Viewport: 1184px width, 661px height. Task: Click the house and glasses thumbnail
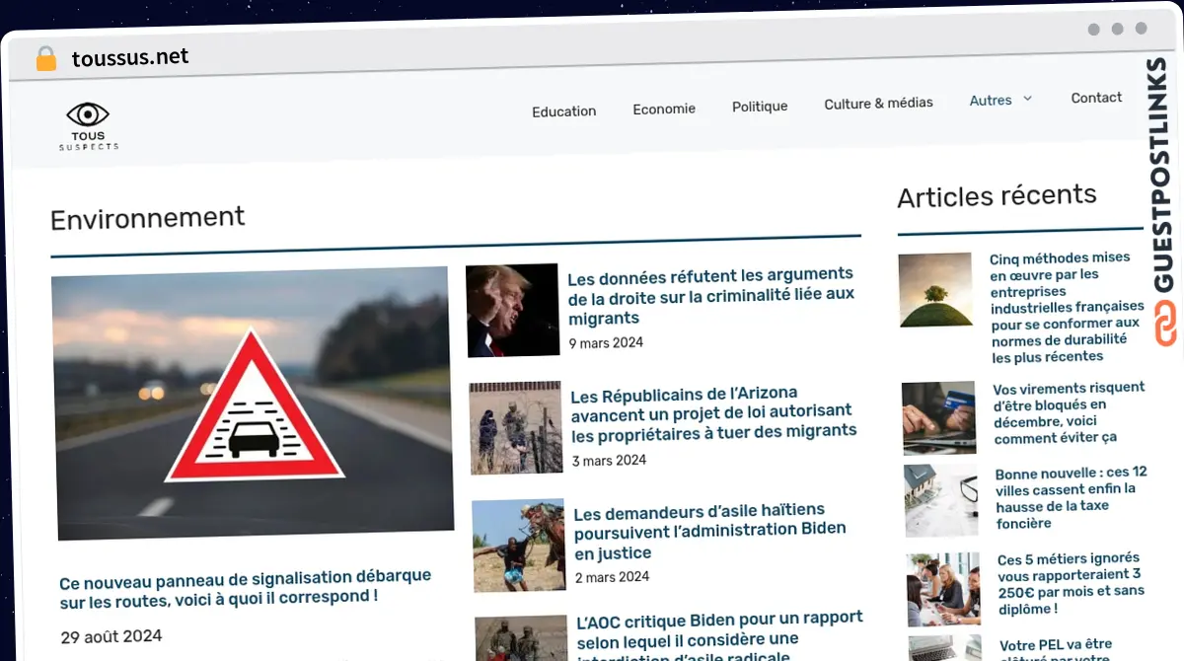[941, 500]
